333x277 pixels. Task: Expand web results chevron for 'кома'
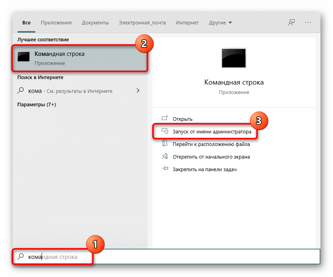(x=138, y=91)
